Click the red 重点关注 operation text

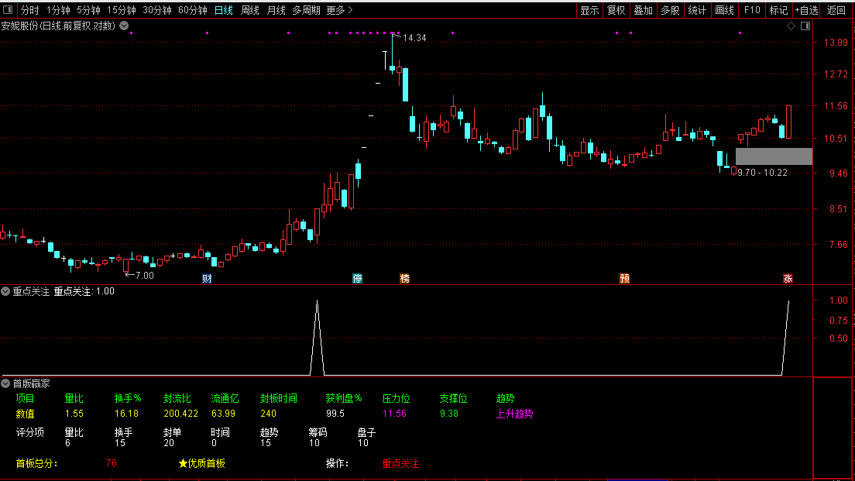point(401,463)
